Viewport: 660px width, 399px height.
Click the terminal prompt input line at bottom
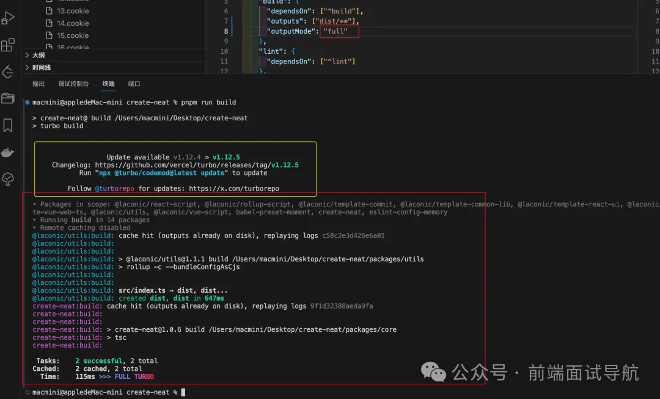183,392
